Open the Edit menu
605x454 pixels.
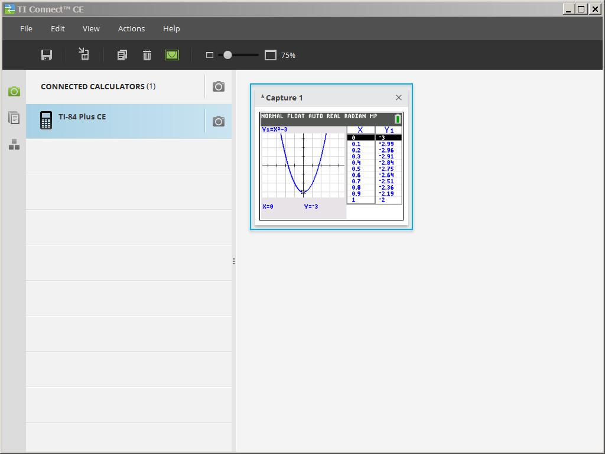58,28
